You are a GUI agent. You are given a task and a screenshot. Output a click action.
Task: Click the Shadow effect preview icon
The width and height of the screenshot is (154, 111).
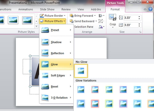point(45,42)
